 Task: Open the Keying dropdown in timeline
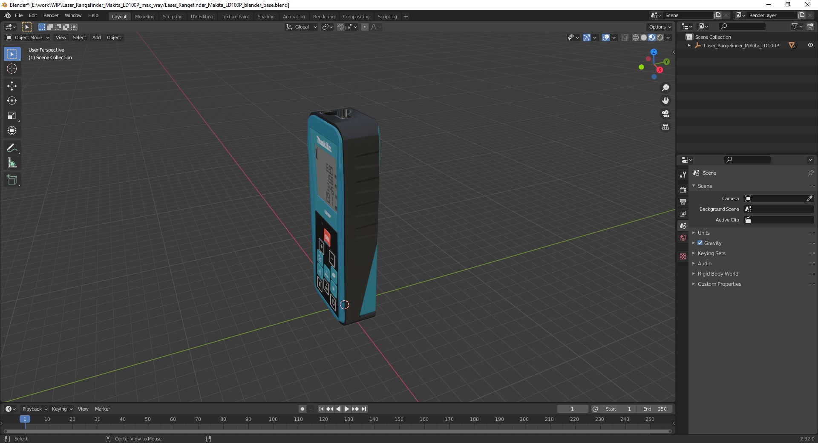(62, 409)
